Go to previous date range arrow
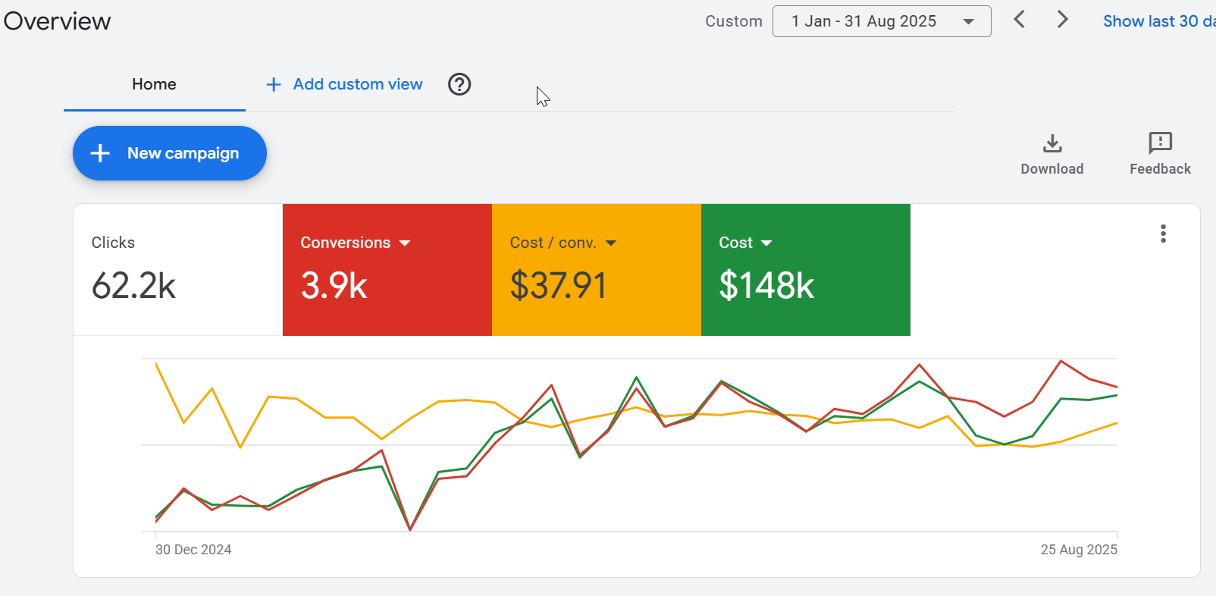Image resolution: width=1216 pixels, height=596 pixels. [1020, 20]
